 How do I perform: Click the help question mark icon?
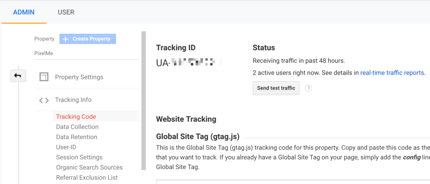tap(308, 88)
